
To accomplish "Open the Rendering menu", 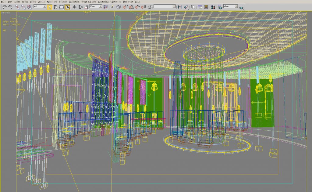I will point(103,1).
